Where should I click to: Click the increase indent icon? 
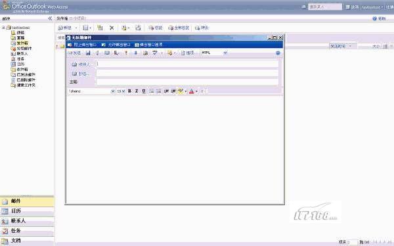pyautogui.click(x=173, y=91)
